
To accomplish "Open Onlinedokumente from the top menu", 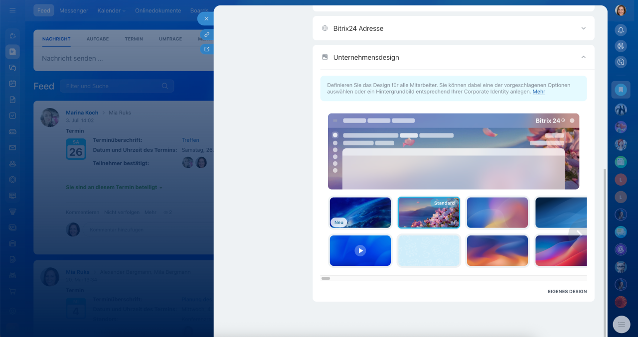I will tap(159, 10).
